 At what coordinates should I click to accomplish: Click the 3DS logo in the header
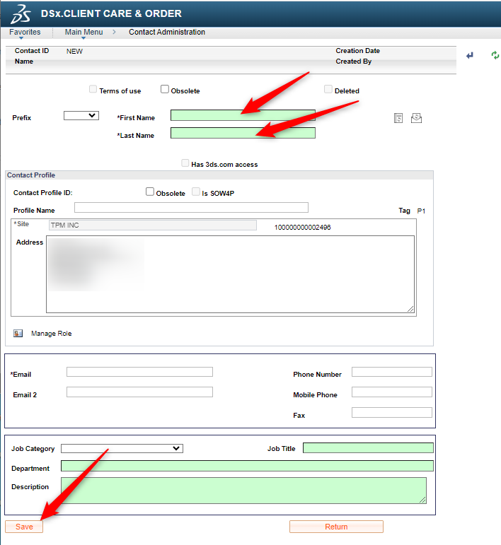click(23, 13)
